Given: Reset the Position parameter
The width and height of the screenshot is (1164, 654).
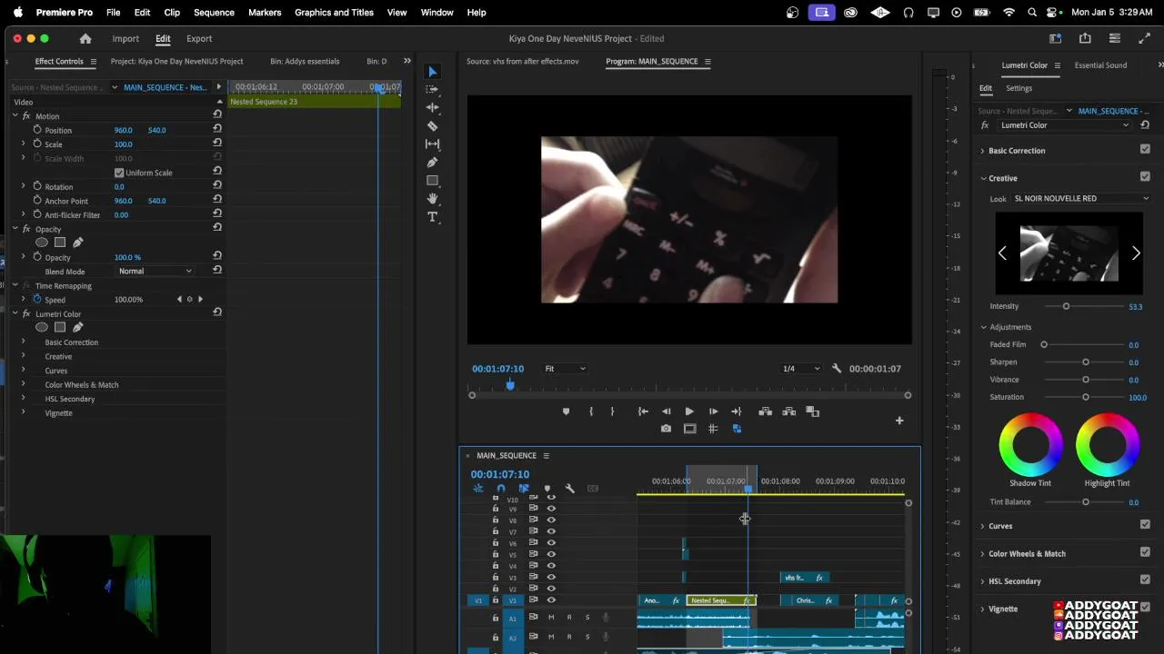Looking at the screenshot, I should tap(217, 130).
